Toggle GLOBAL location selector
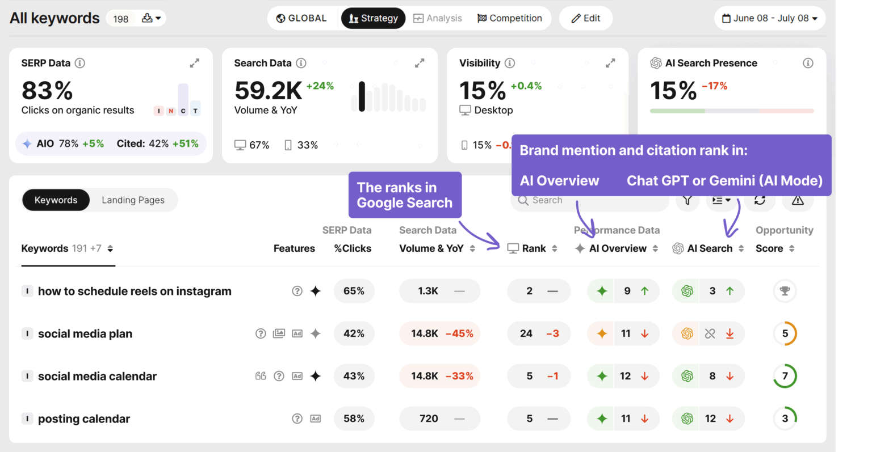 coord(302,18)
